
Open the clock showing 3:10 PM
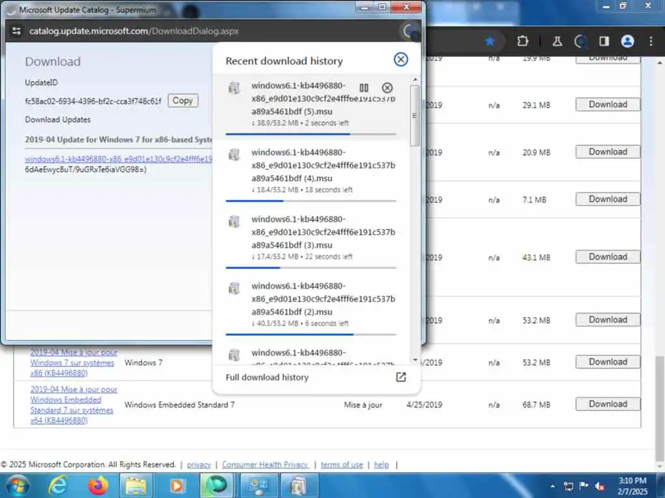(x=633, y=486)
